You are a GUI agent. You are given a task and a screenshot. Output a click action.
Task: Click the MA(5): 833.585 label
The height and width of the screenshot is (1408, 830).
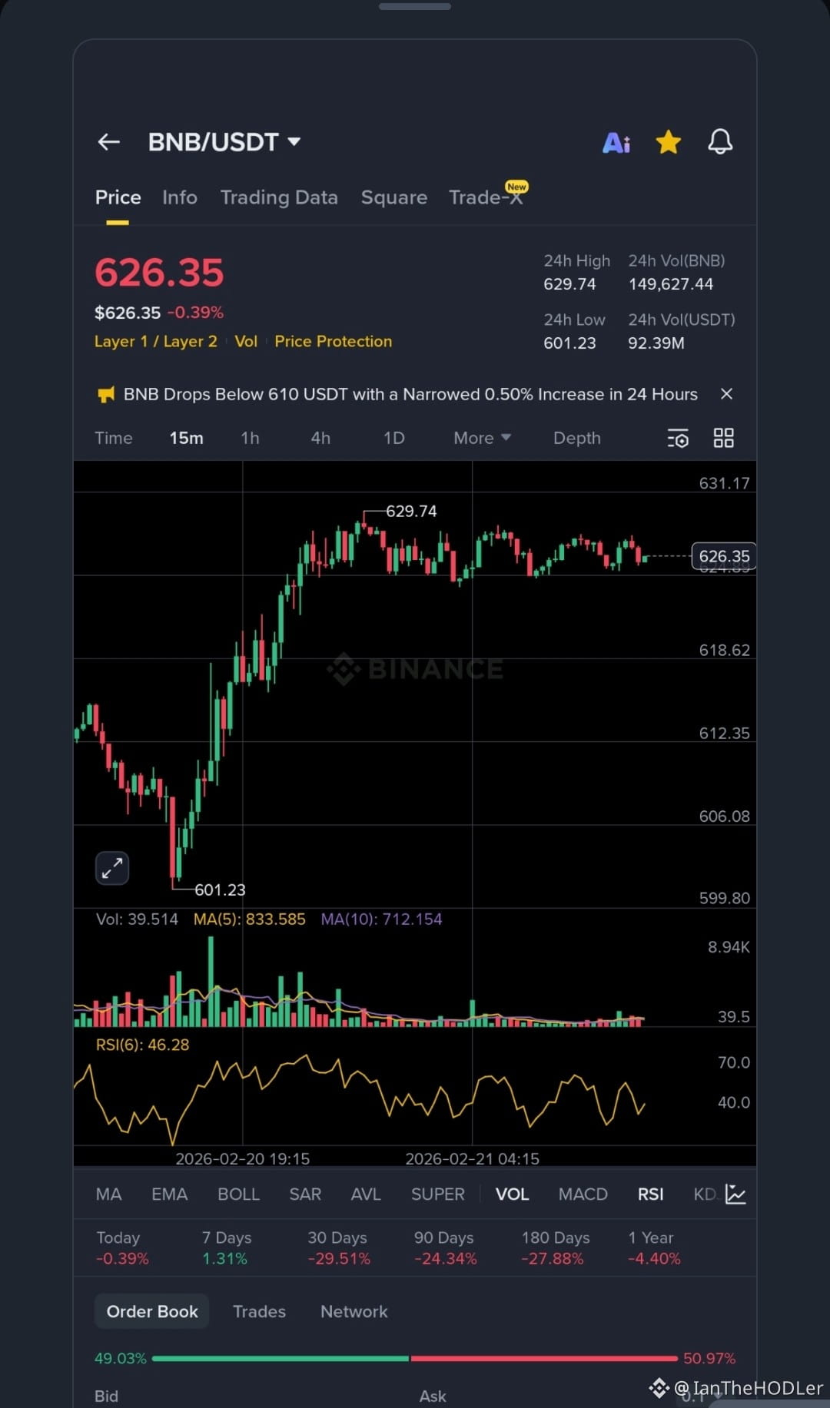249,919
